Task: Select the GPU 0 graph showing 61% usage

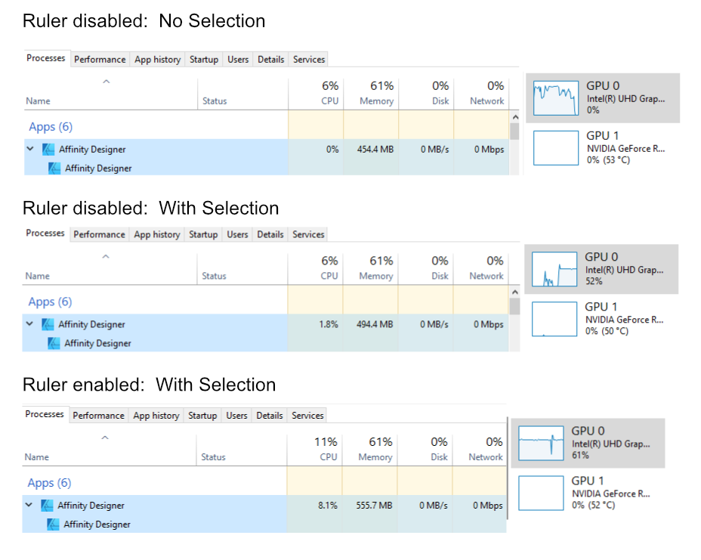Action: [541, 444]
